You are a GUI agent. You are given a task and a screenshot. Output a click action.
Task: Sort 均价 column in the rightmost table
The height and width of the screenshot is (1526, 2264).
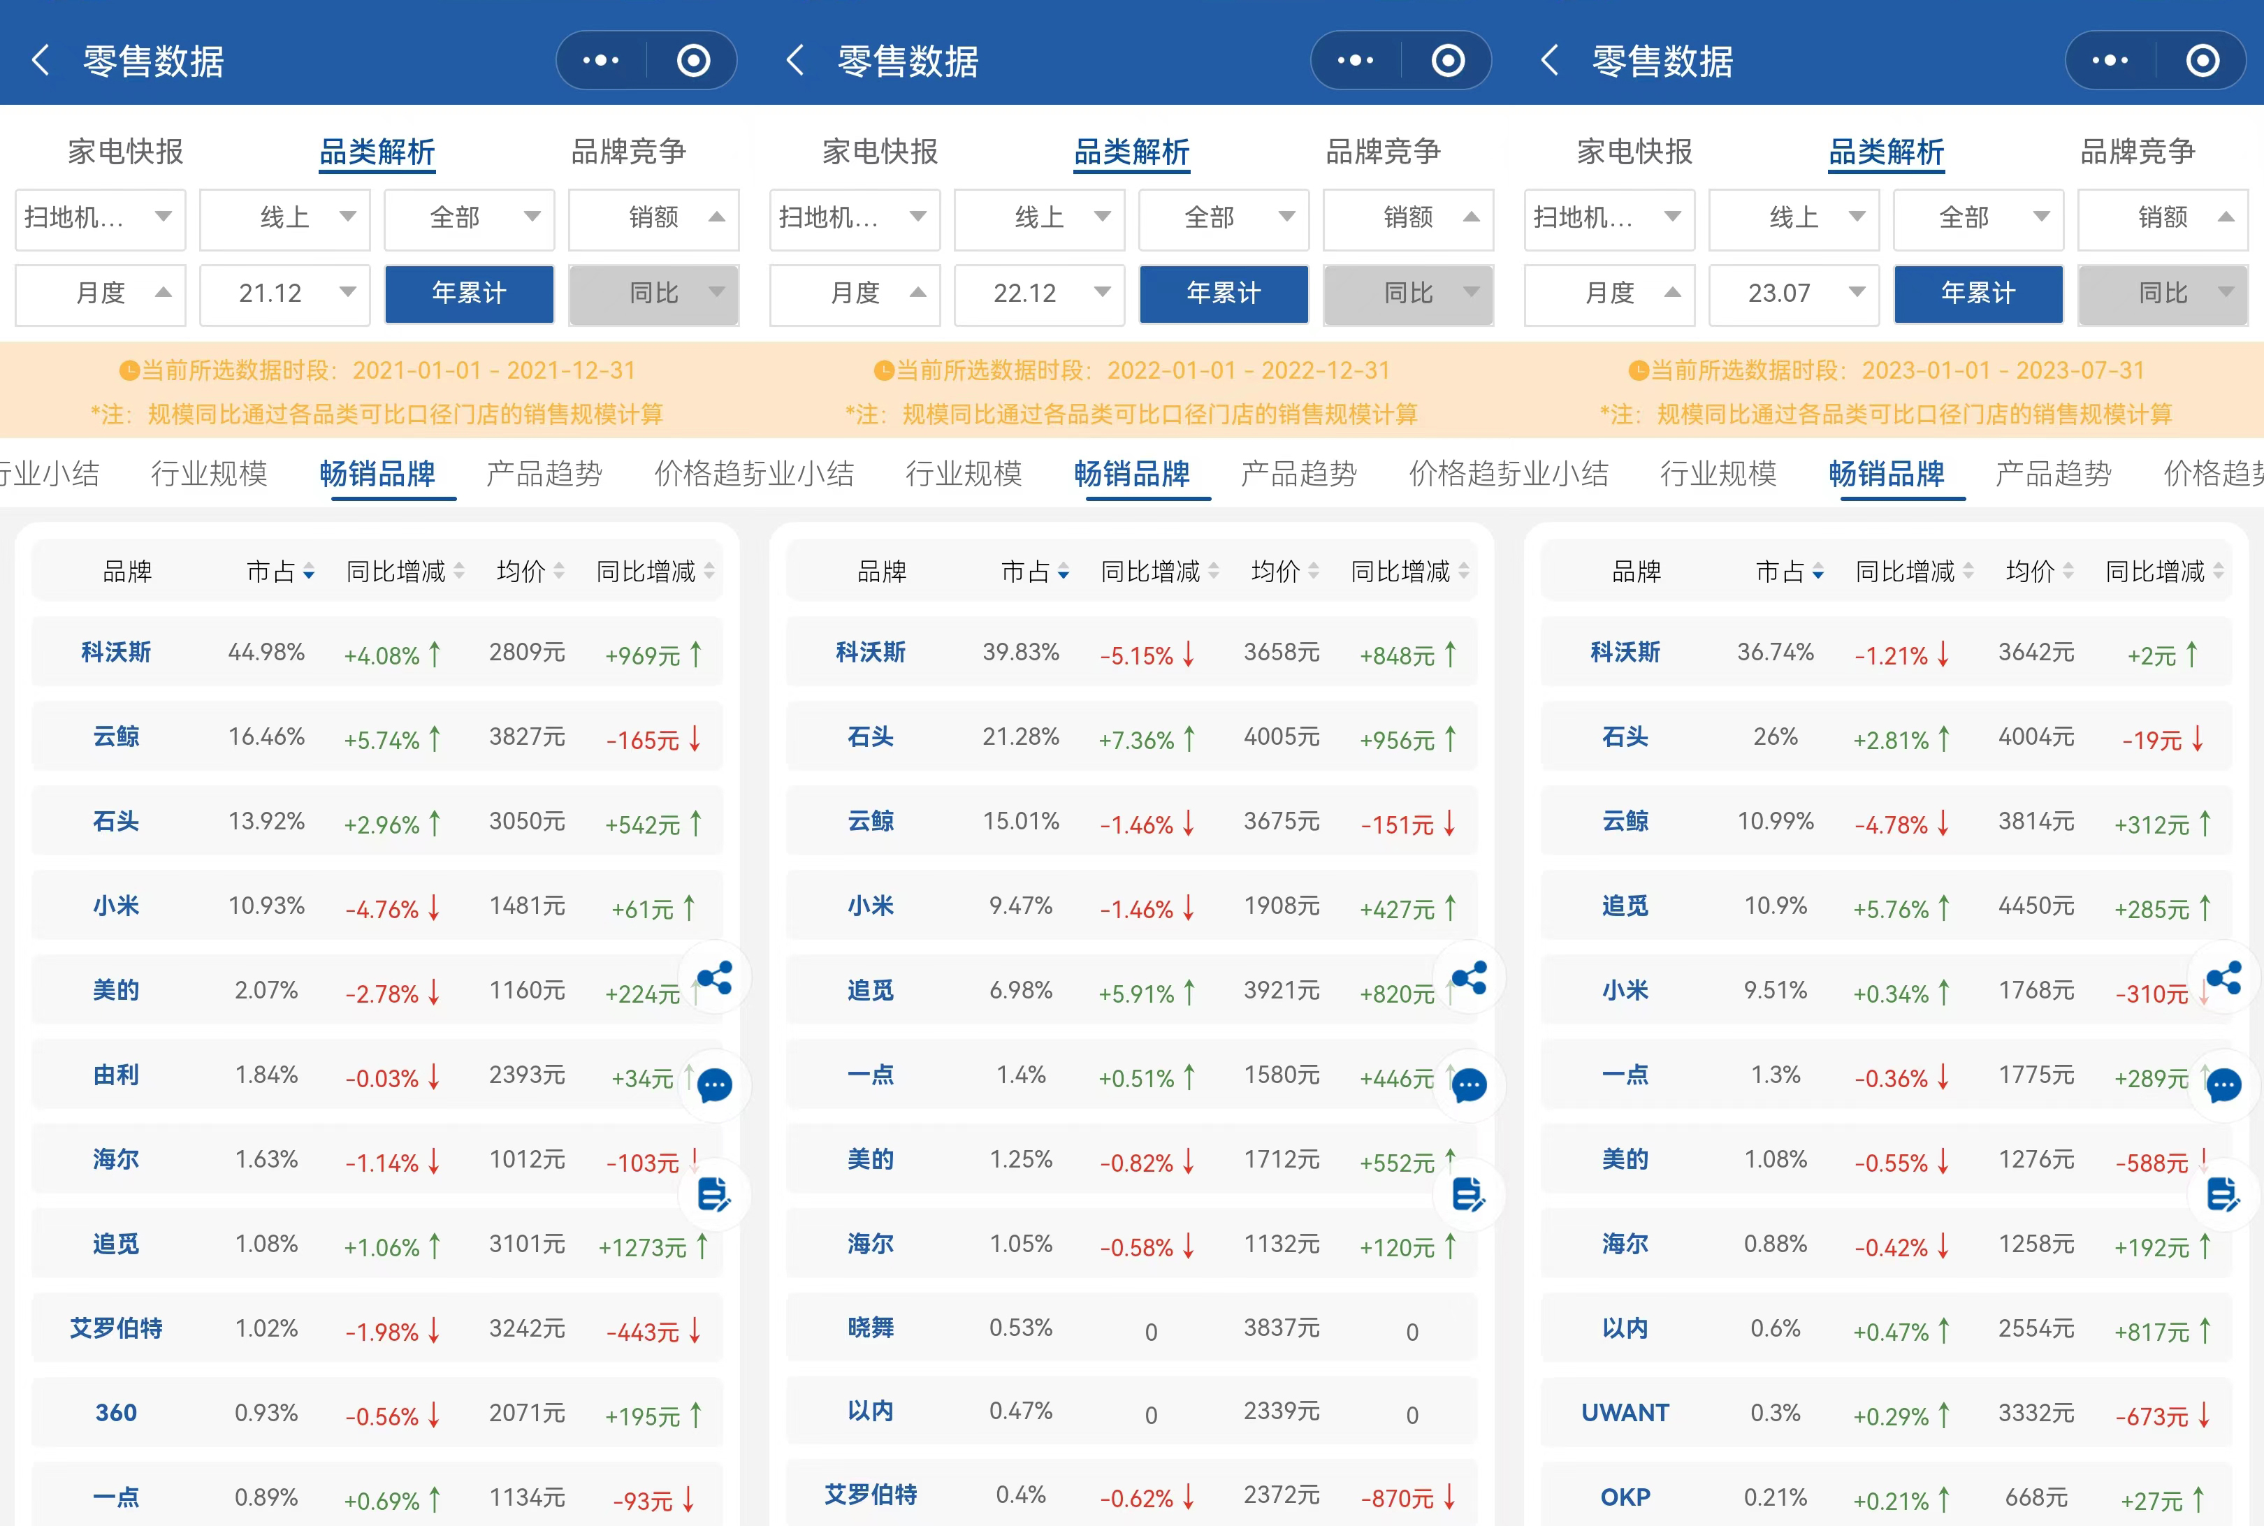pyautogui.click(x=2038, y=572)
